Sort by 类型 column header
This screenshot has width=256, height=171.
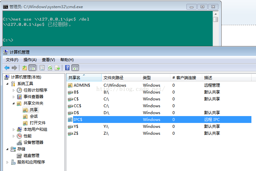155,78
